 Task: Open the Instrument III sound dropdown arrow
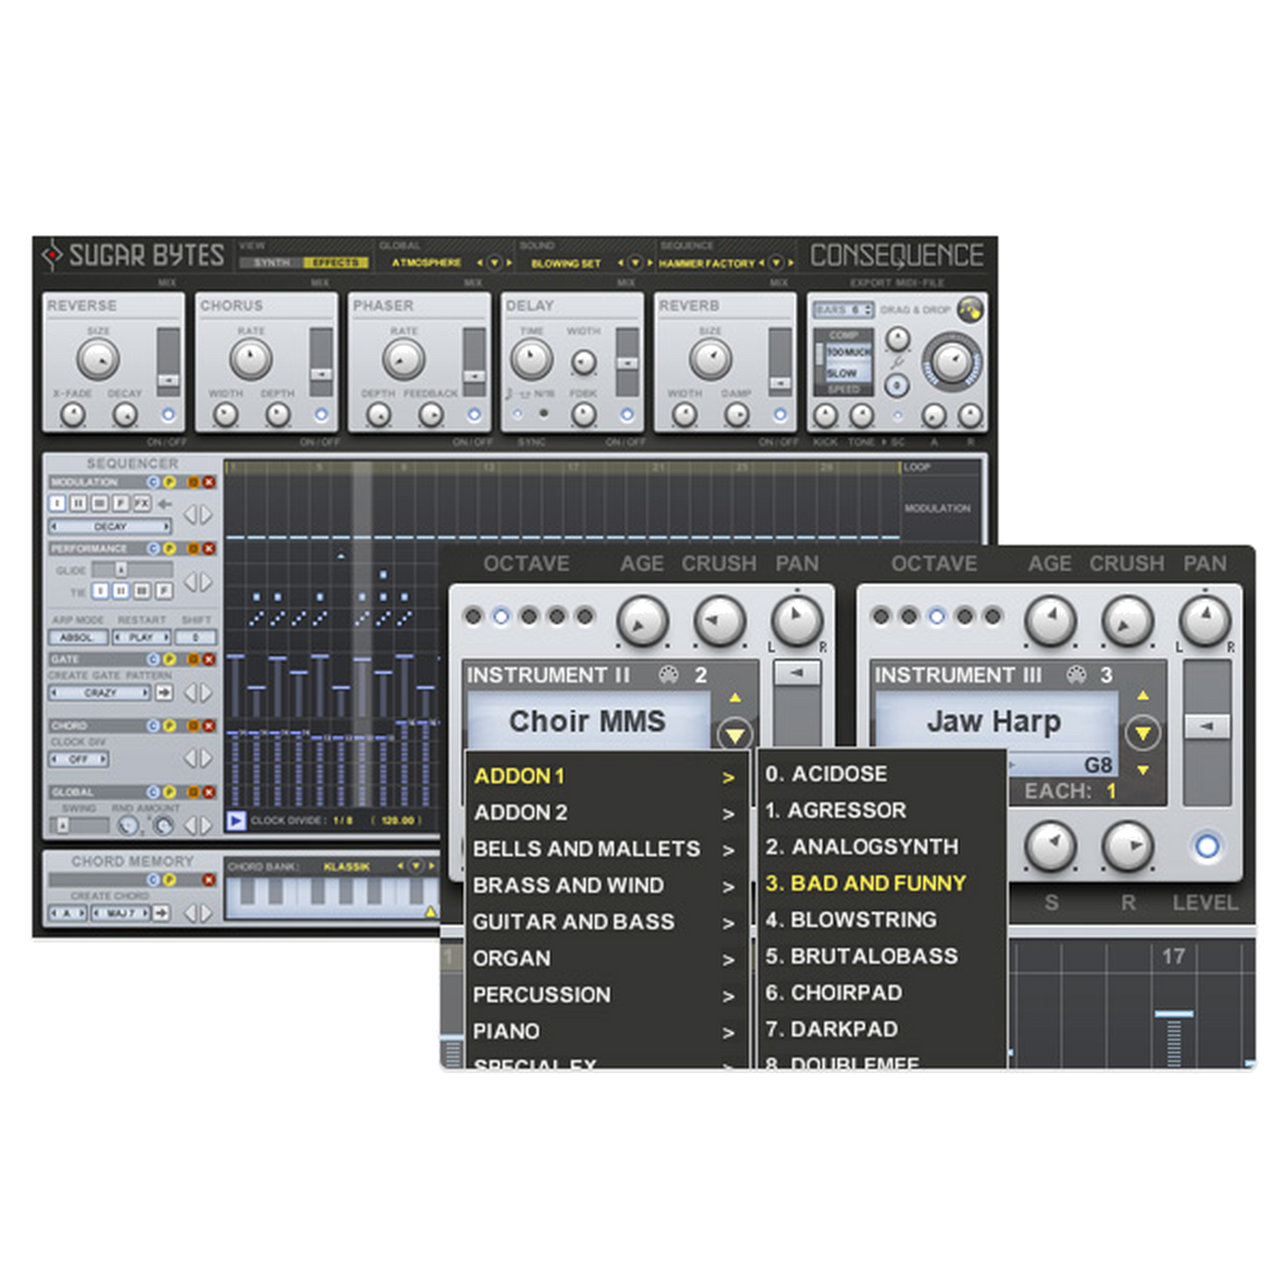pyautogui.click(x=1143, y=734)
